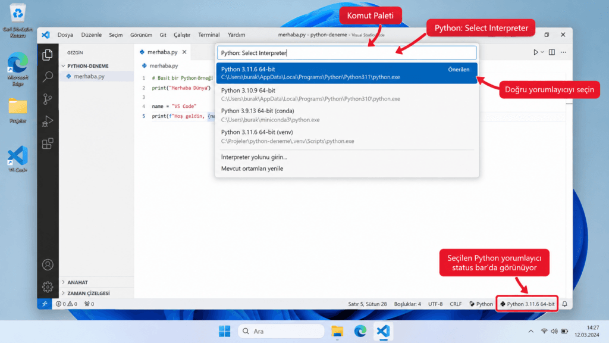Open the Çalıştır menu
The height and width of the screenshot is (343, 609).
tap(182, 35)
